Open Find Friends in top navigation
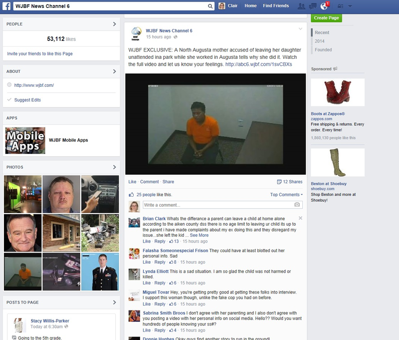Image resolution: width=399 pixels, height=340 pixels. click(276, 6)
